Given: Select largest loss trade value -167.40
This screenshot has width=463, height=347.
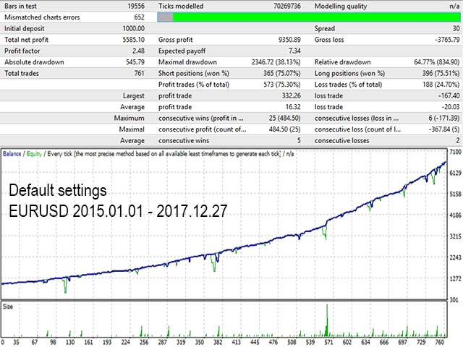Looking at the screenshot, I should pyautogui.click(x=449, y=95).
